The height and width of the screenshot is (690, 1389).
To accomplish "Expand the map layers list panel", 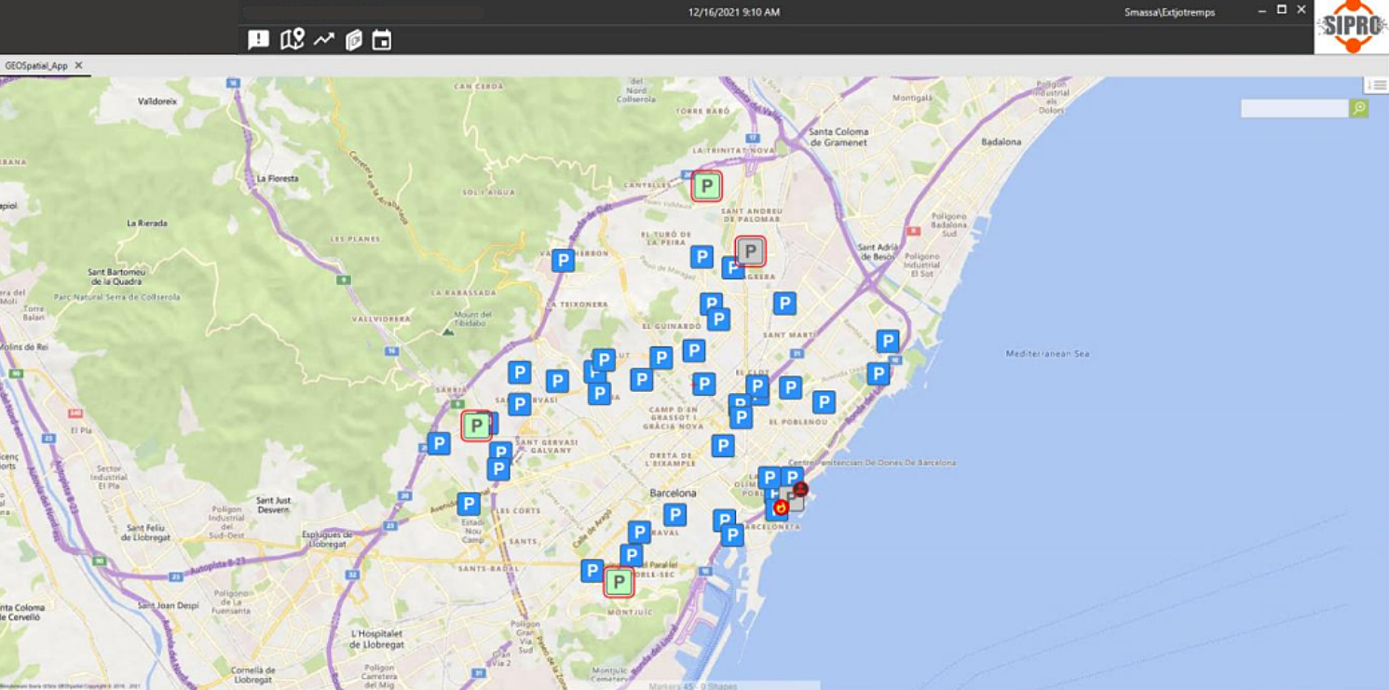I will (1377, 86).
